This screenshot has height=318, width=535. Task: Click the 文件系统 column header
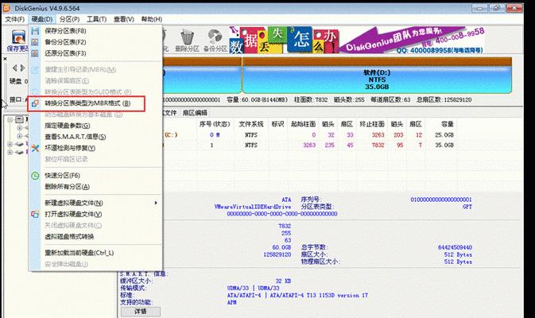251,124
